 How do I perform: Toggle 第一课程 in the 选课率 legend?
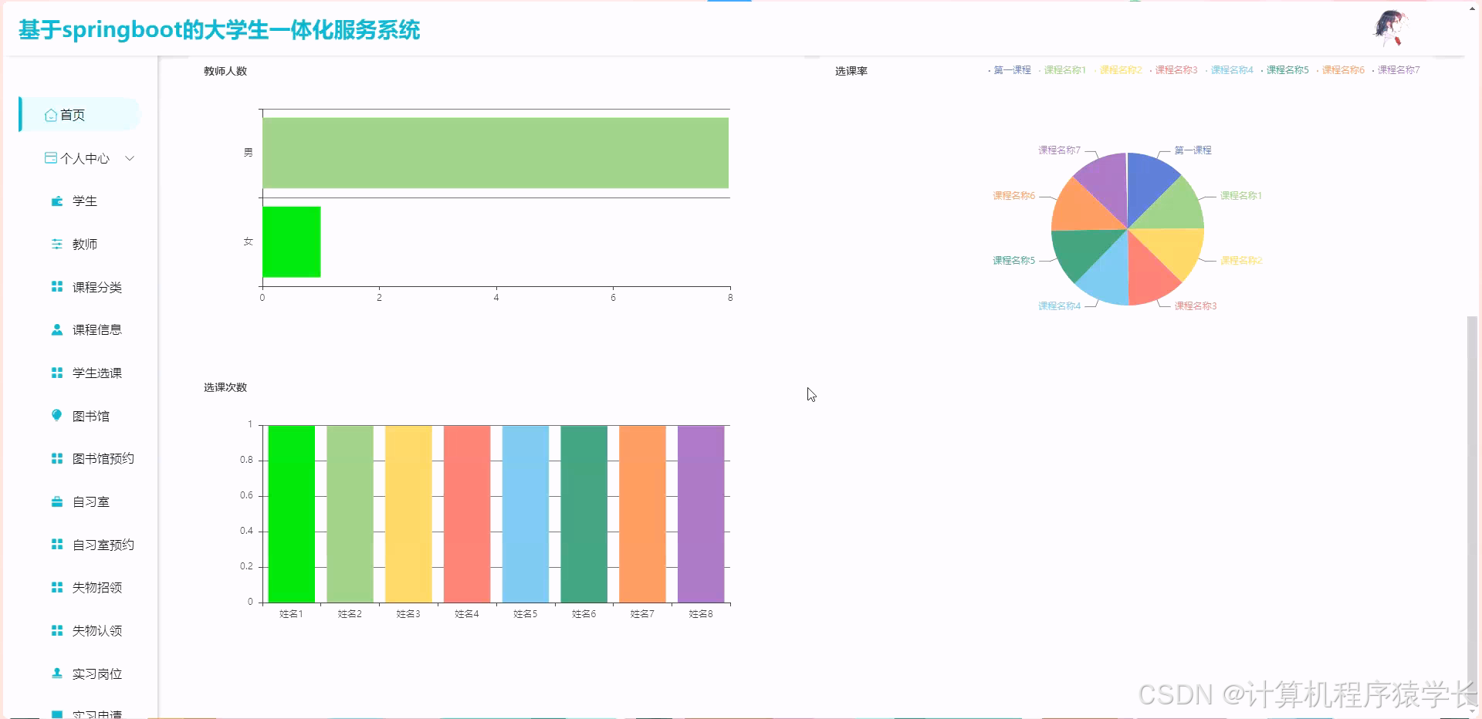click(x=1011, y=69)
